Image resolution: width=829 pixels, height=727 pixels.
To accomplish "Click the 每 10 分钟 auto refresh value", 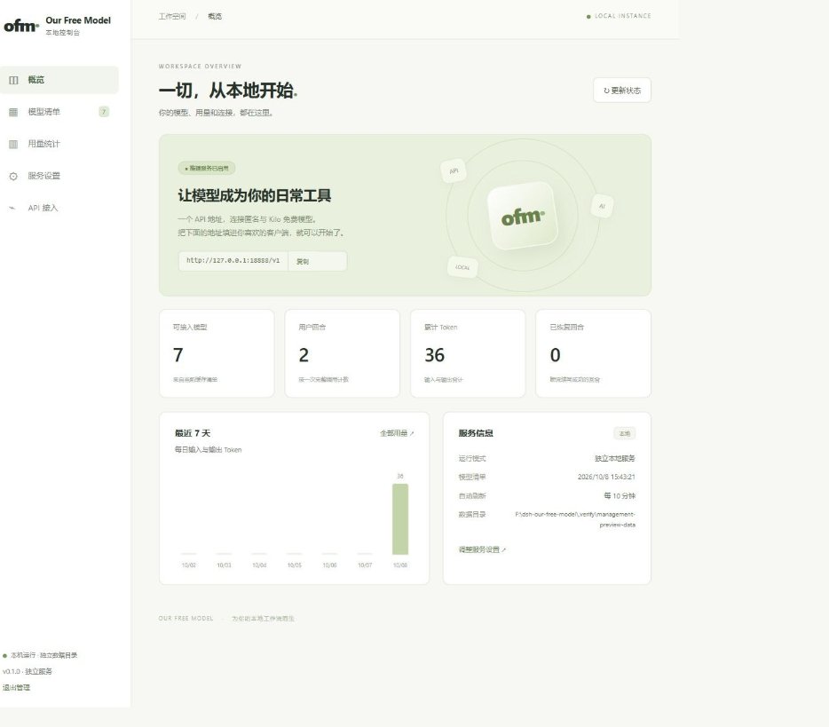I will 620,496.
